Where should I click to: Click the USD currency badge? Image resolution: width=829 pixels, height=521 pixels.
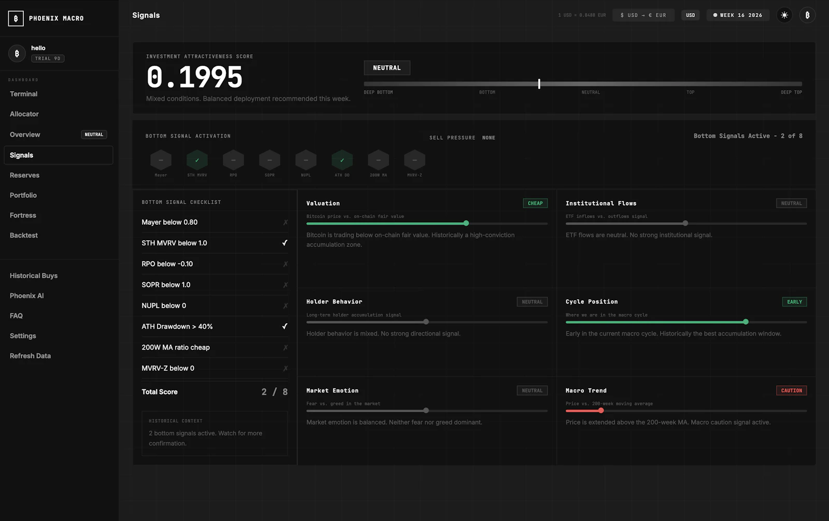[691, 15]
